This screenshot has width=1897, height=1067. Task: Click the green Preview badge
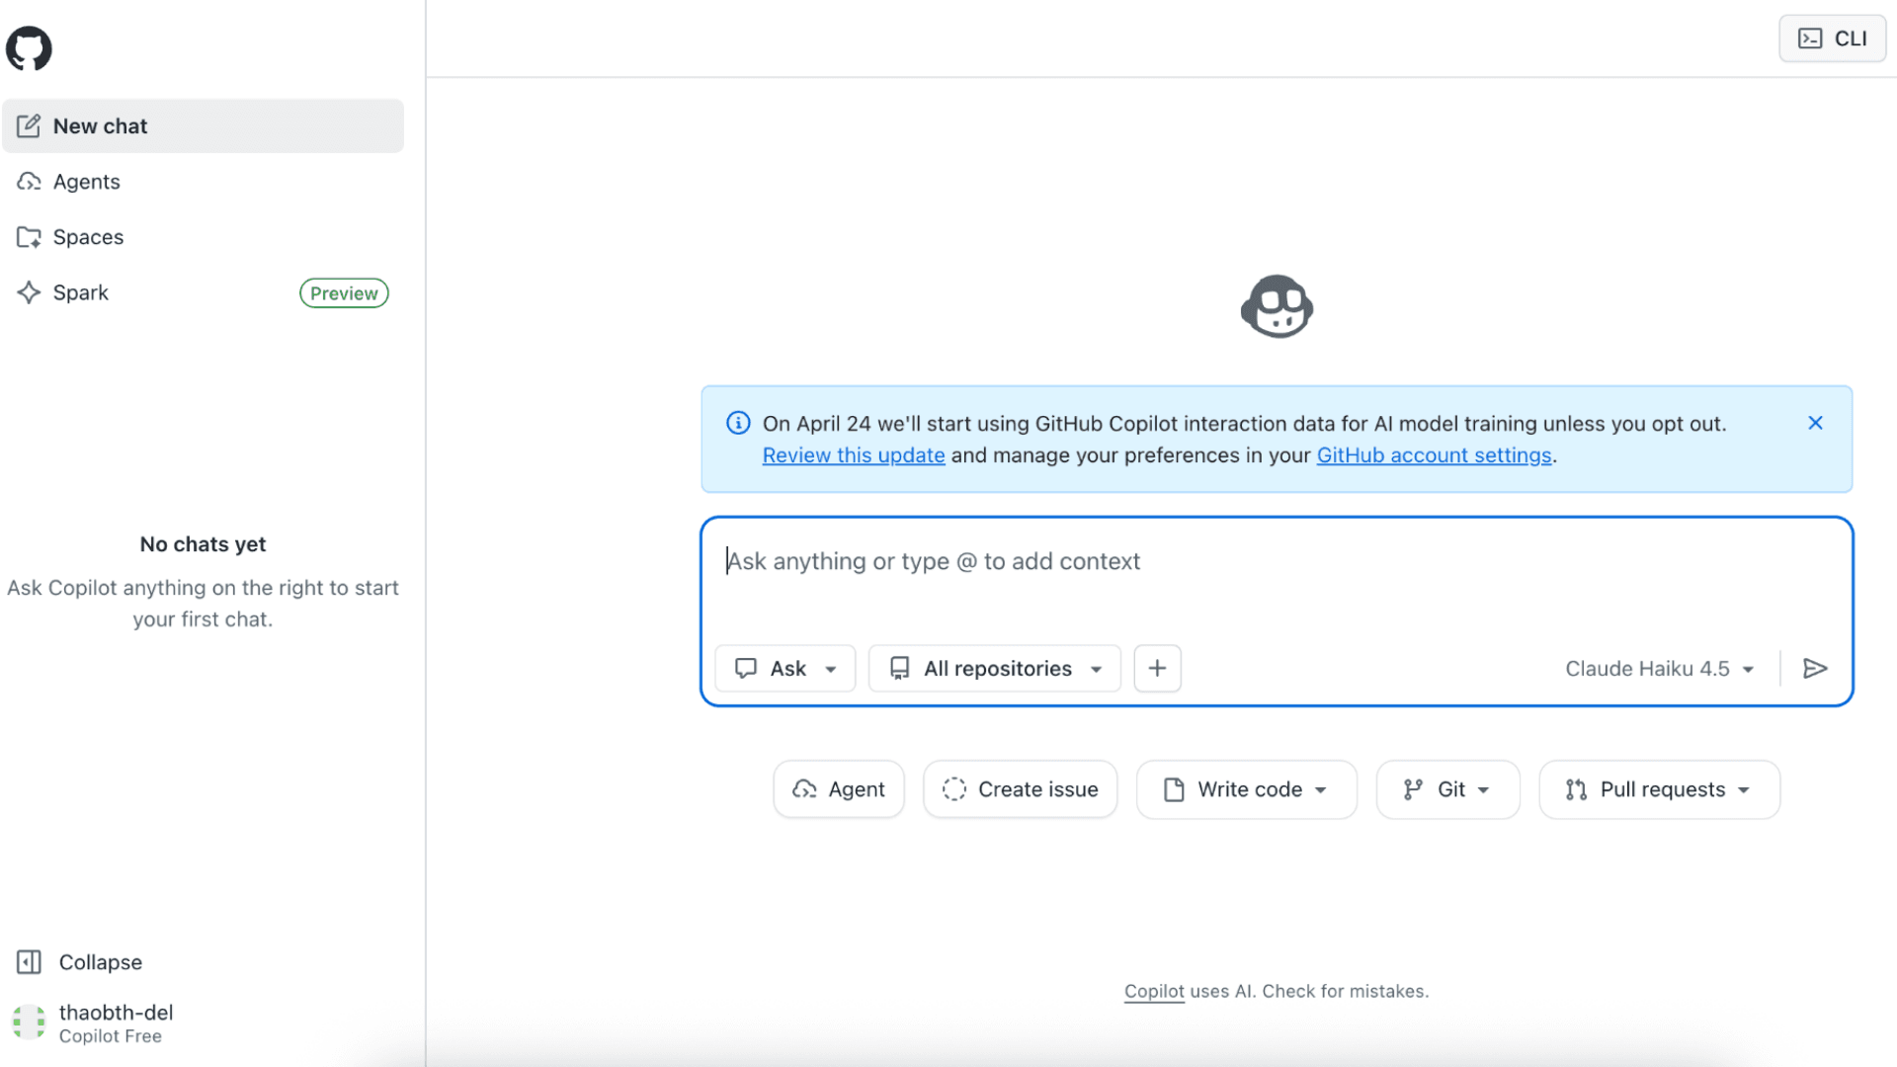click(x=344, y=293)
